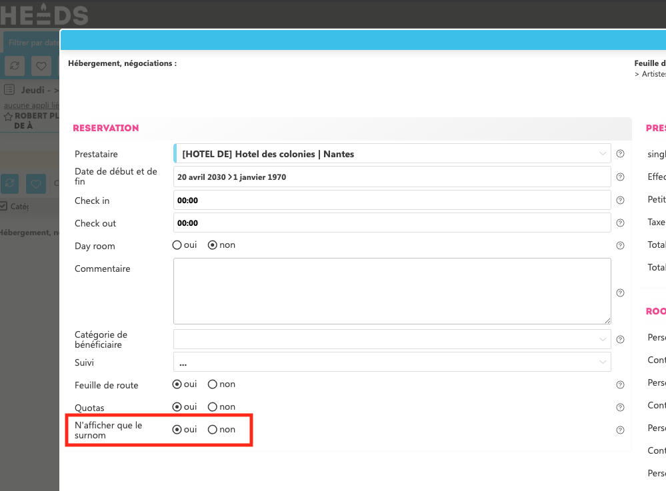Click the Check in time field

click(392, 201)
